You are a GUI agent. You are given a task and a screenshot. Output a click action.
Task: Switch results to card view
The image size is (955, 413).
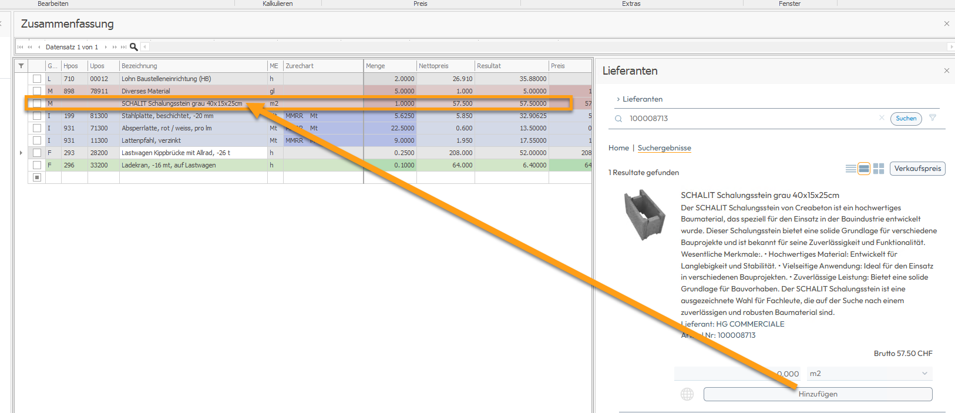[x=864, y=169]
